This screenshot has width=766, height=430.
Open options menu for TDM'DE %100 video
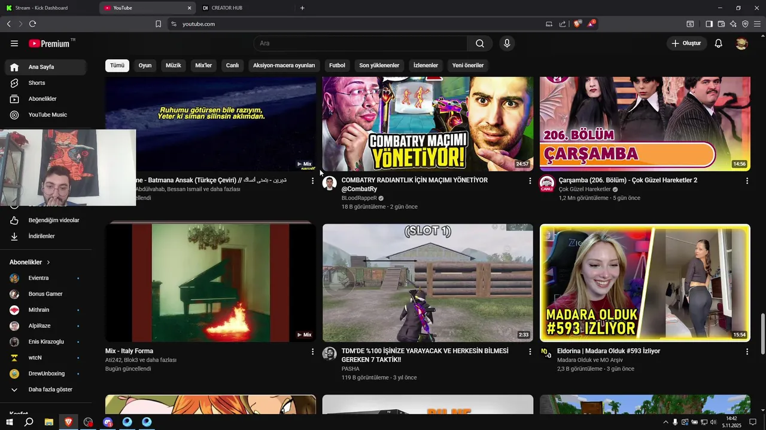(530, 352)
